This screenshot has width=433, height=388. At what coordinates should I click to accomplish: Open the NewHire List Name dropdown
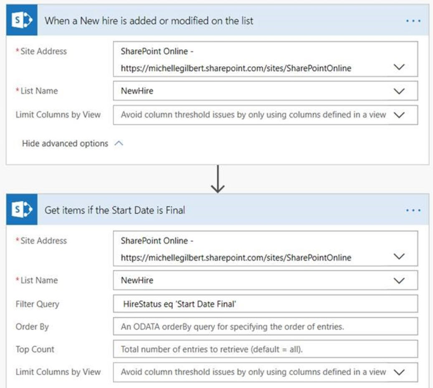point(400,90)
